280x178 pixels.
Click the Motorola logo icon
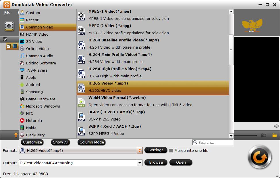pos(22,120)
